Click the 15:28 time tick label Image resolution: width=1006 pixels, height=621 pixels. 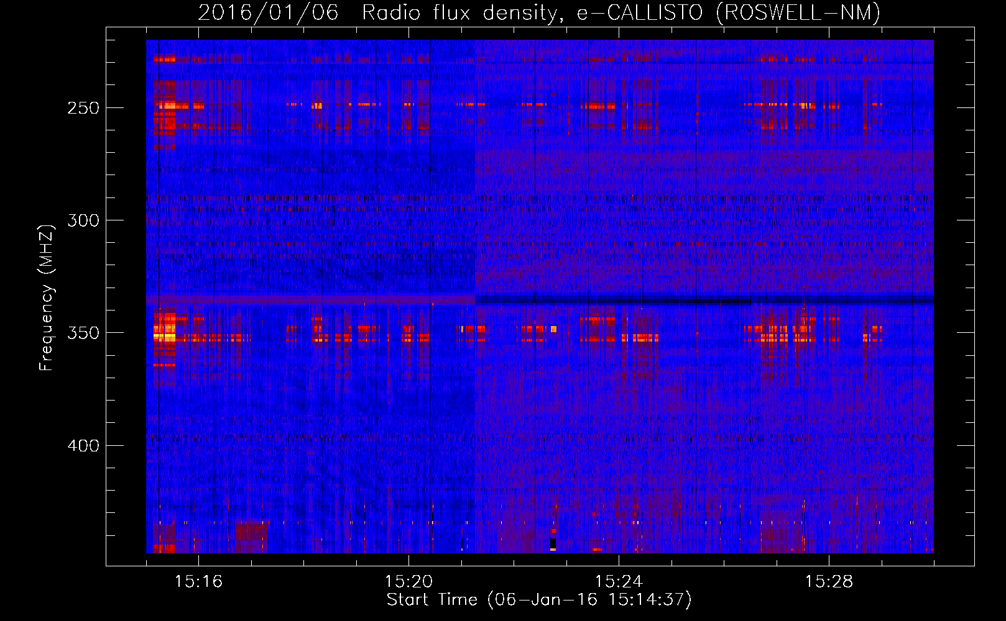pos(829,582)
